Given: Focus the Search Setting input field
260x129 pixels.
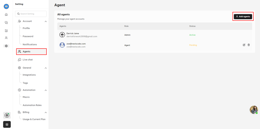Looking at the screenshot, I should 31,14.
